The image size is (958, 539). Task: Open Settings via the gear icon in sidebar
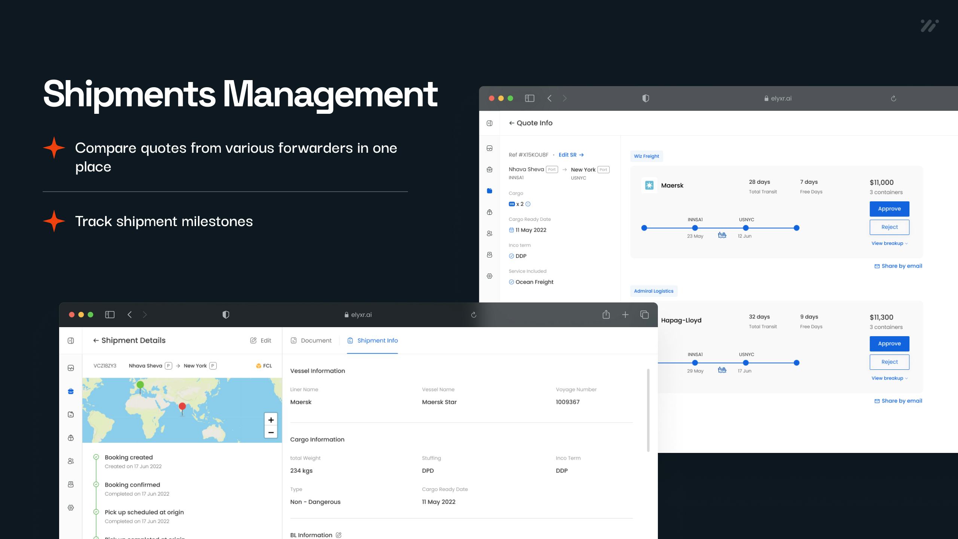coord(71,508)
